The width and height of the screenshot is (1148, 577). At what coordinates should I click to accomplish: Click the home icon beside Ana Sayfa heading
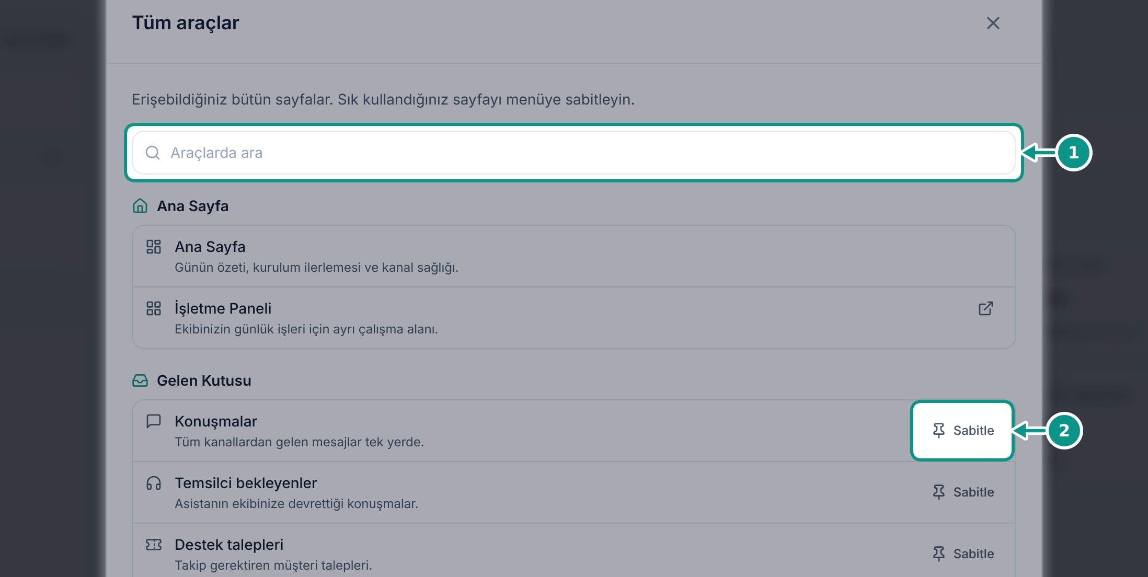tap(140, 206)
